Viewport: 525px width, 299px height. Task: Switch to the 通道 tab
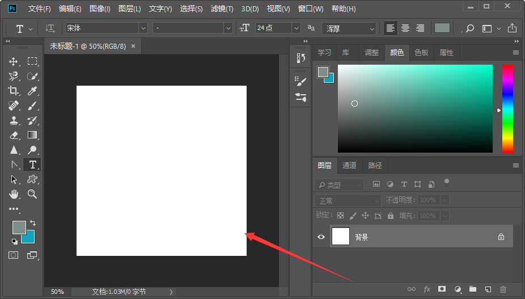pos(350,165)
